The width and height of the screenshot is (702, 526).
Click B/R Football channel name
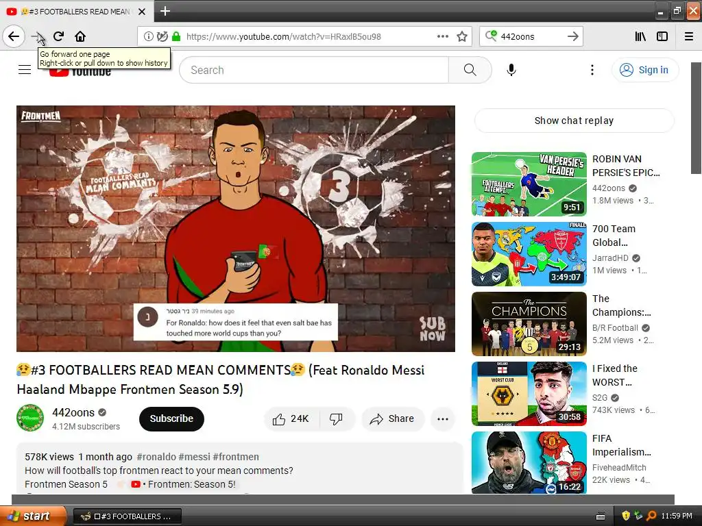[615, 327]
